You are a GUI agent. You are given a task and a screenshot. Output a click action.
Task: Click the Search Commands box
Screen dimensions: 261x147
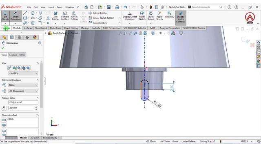[x=206, y=7]
